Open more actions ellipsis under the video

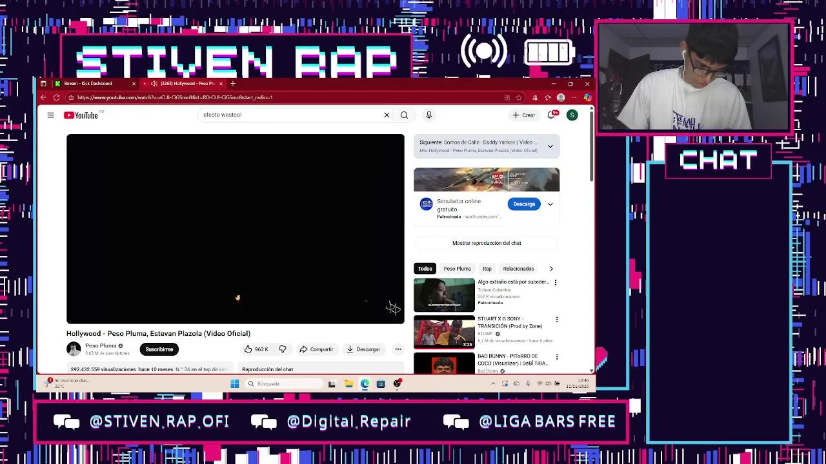[x=398, y=349]
